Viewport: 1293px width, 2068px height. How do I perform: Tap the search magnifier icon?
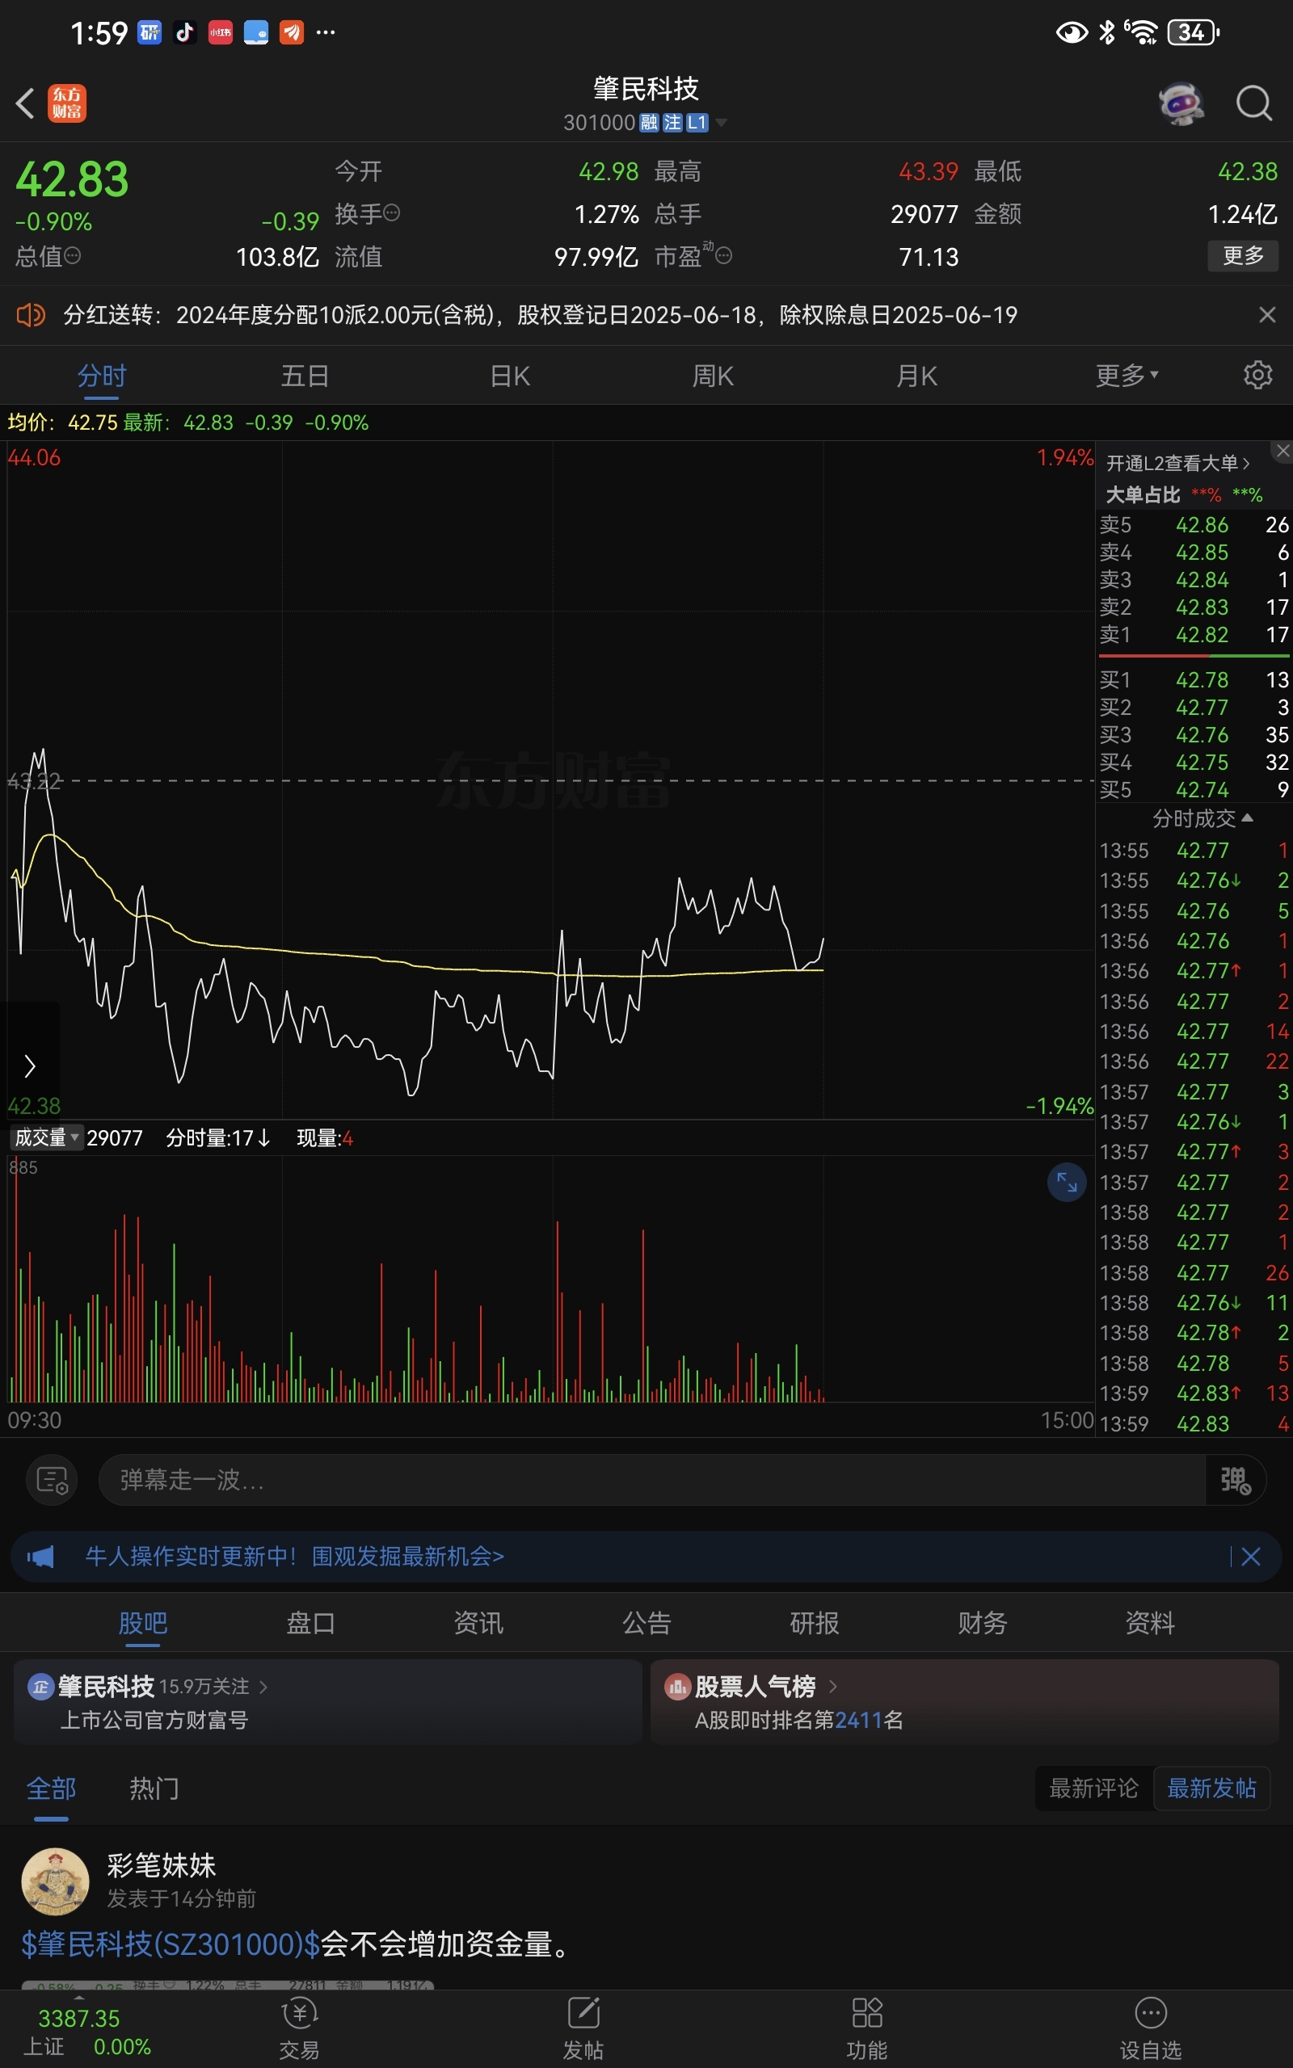pyautogui.click(x=1253, y=103)
